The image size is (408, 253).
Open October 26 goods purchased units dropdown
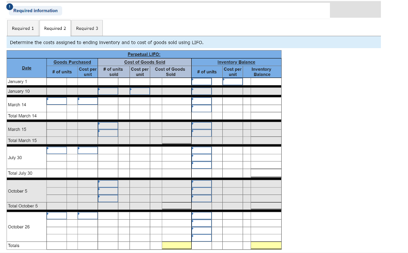pos(57,216)
